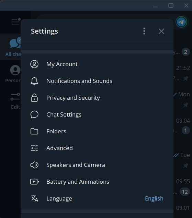
Task: Click the lock icon for Privacy
Action: (34, 98)
